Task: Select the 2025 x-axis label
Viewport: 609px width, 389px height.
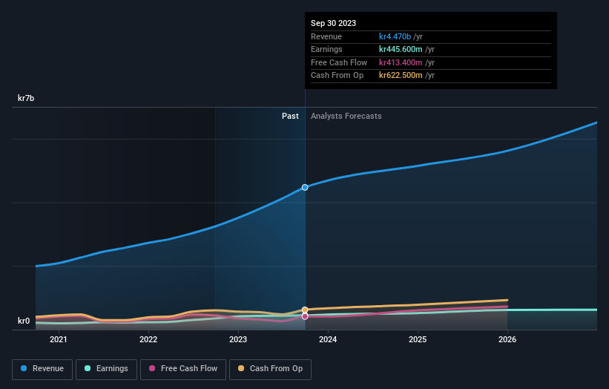Action: tap(418, 340)
